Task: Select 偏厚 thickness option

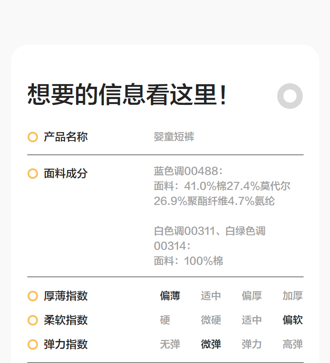Action: [252, 296]
